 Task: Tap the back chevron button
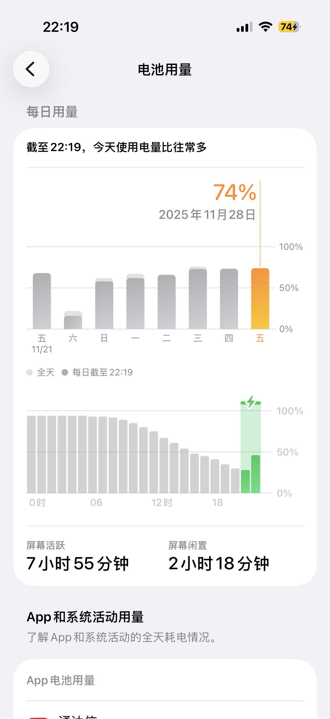pos(31,69)
